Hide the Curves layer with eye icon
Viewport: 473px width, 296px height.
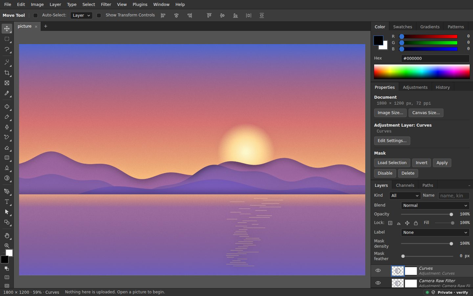(x=378, y=271)
